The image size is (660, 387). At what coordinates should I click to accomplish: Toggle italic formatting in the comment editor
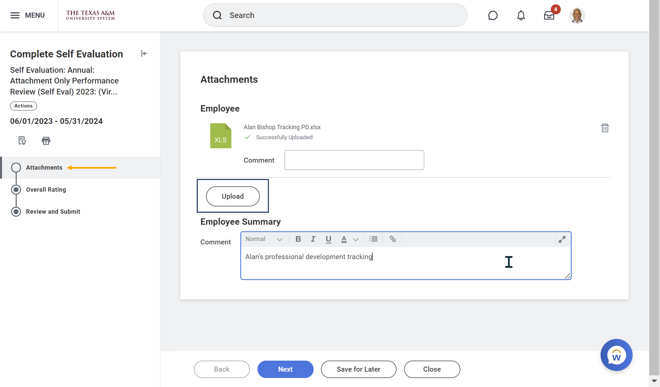coord(313,239)
